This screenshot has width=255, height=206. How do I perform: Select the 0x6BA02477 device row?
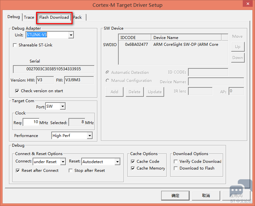pos(173,44)
